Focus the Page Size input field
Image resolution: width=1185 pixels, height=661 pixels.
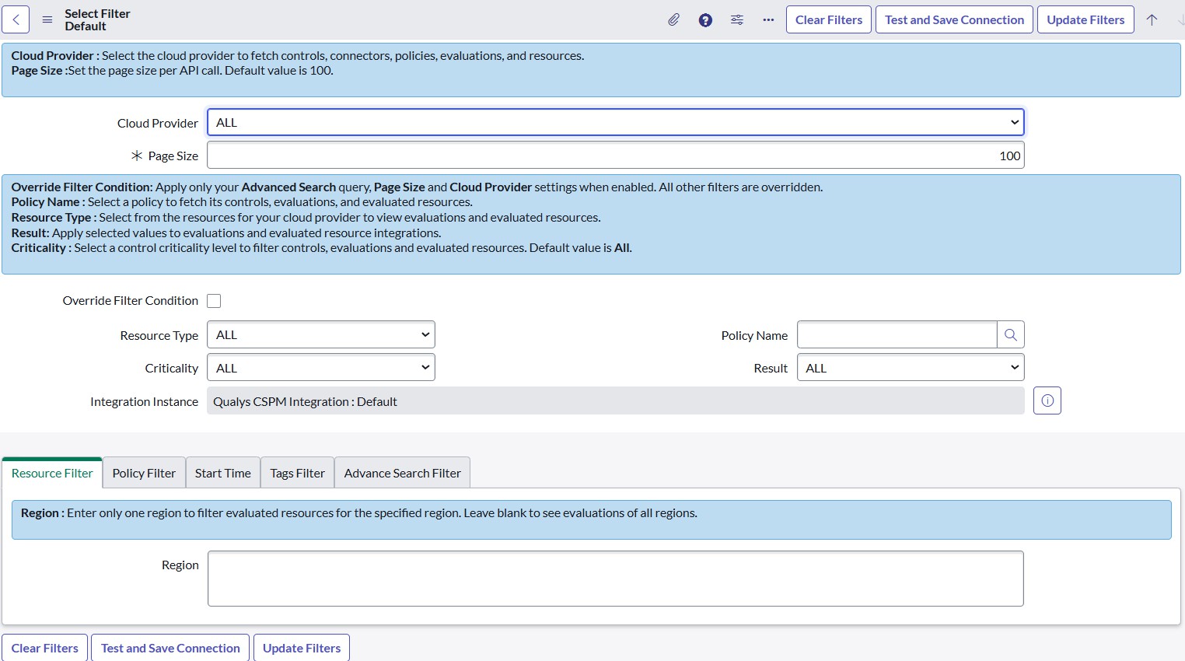click(x=616, y=156)
